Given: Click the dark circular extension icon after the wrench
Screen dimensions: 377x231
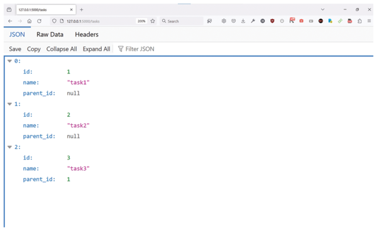Looking at the screenshot, I should pos(263,21).
